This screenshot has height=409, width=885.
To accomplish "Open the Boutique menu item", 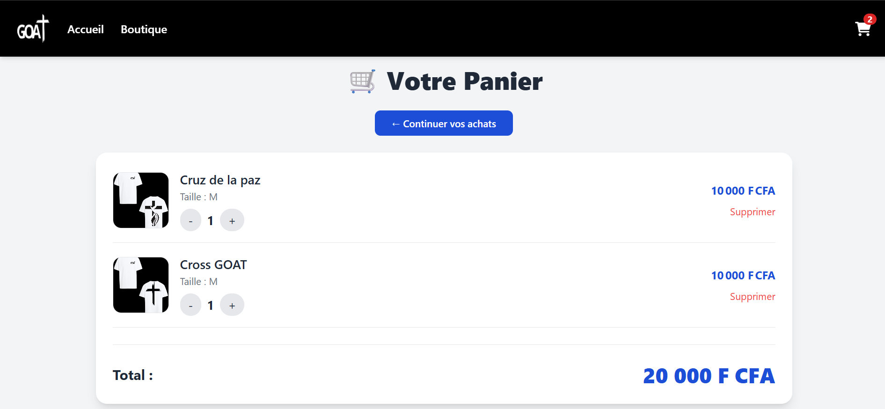I will (x=144, y=29).
